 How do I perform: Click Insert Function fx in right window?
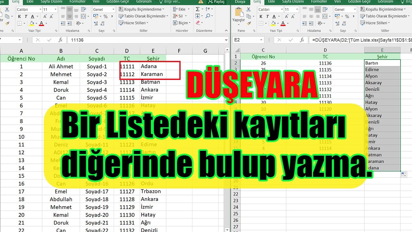point(302,40)
